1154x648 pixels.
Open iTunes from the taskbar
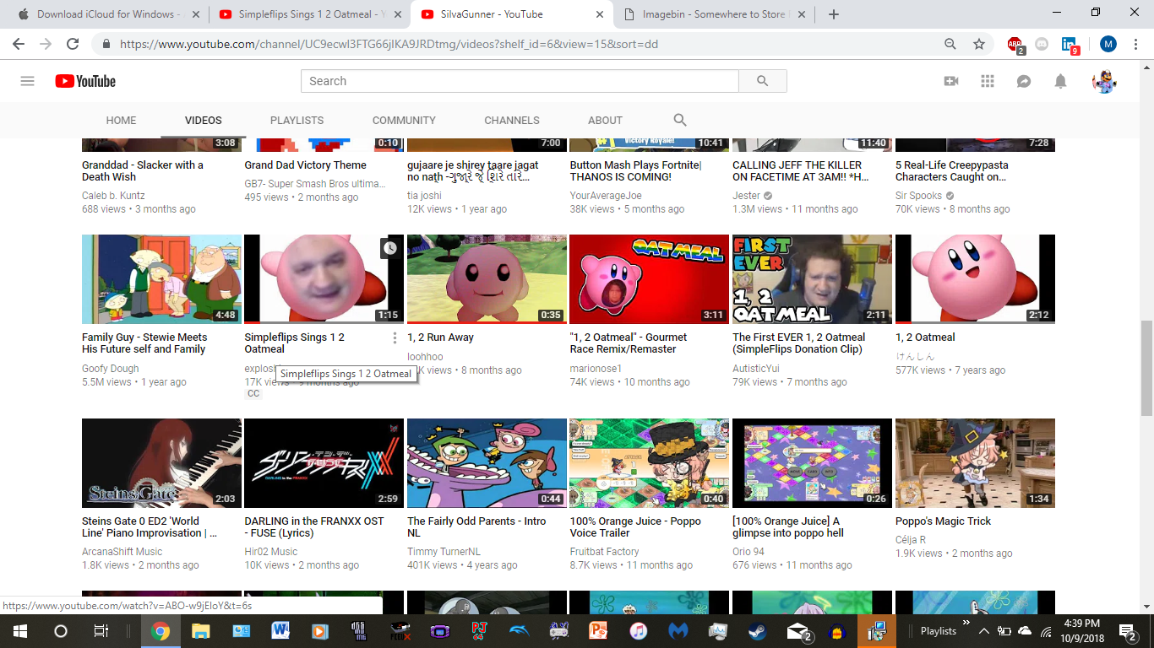point(638,630)
